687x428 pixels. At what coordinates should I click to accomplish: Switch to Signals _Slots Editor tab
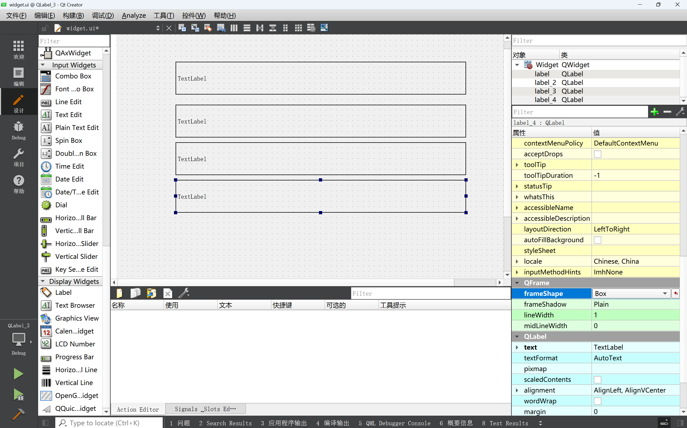point(205,409)
